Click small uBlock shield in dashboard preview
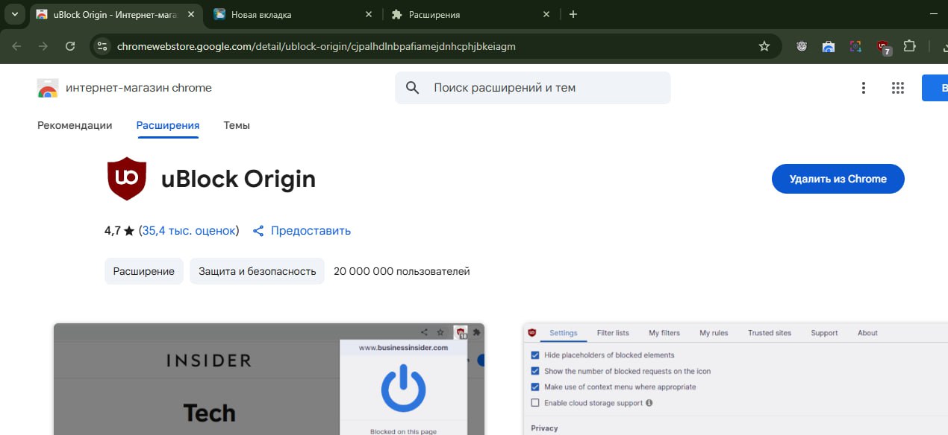Viewport: 948px width, 435px height. pyautogui.click(x=532, y=333)
